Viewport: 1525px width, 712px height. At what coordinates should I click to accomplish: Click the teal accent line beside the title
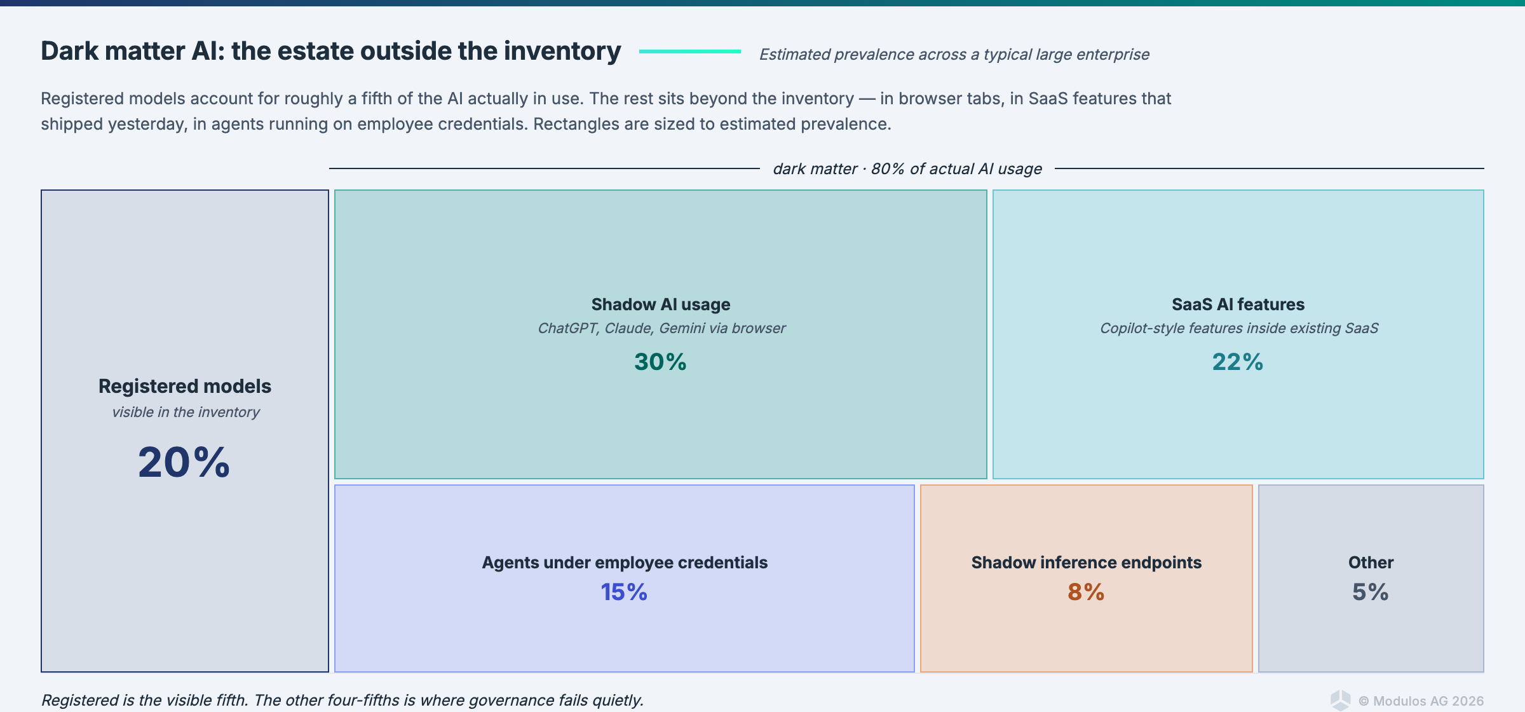689,51
